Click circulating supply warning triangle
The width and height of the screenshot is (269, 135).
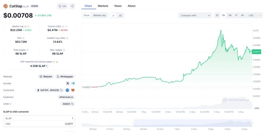coord(57,62)
